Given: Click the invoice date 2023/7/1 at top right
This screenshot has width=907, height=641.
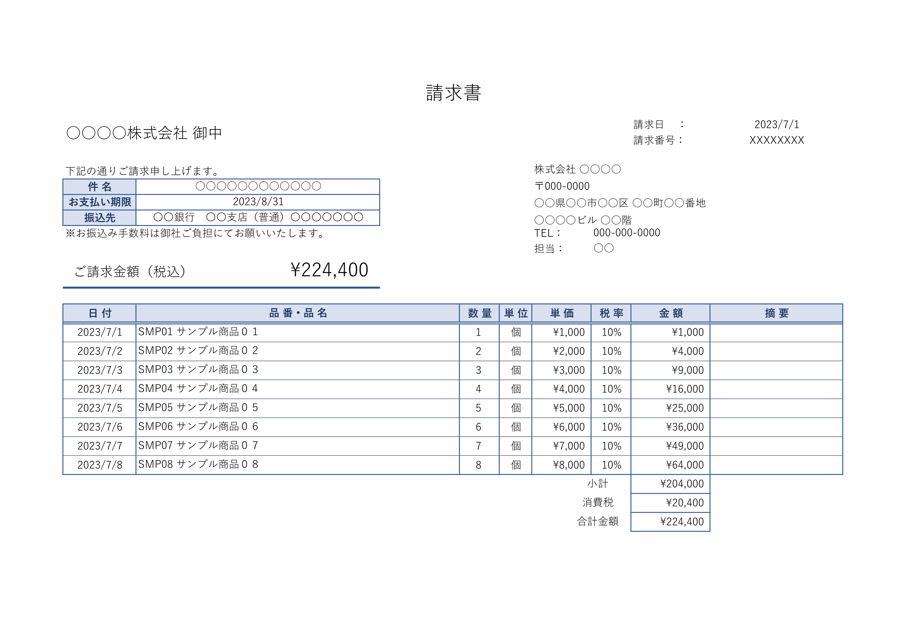Looking at the screenshot, I should point(776,125).
